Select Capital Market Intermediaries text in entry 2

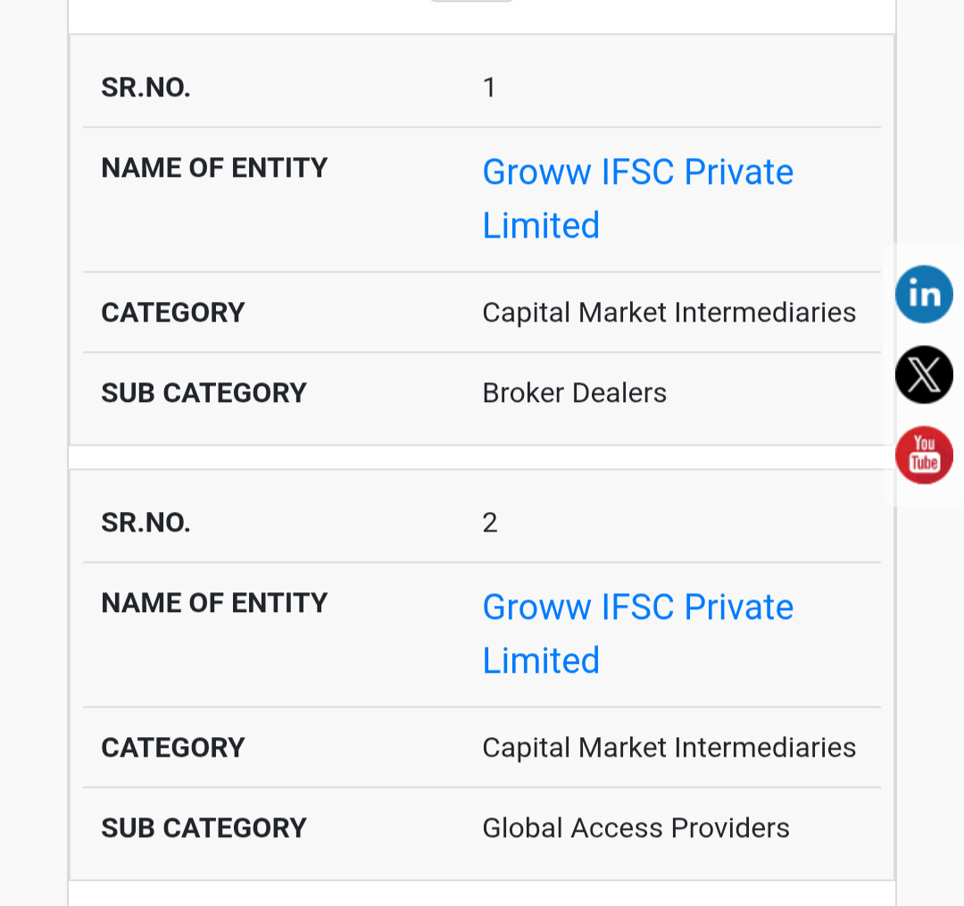tap(669, 748)
